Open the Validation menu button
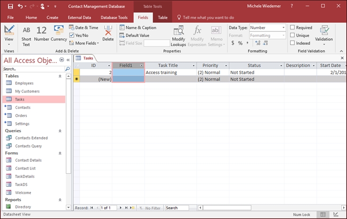 (x=324, y=35)
